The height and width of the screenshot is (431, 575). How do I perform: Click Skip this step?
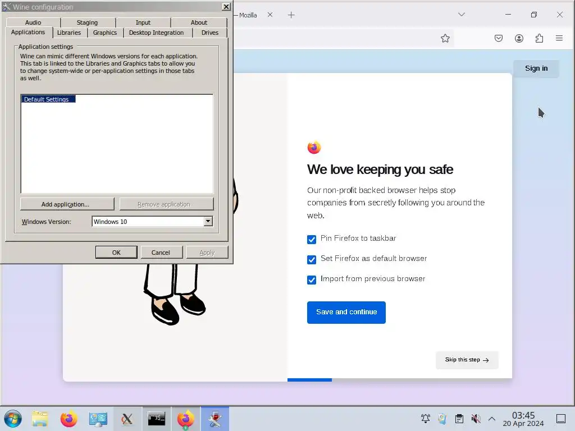[467, 360]
